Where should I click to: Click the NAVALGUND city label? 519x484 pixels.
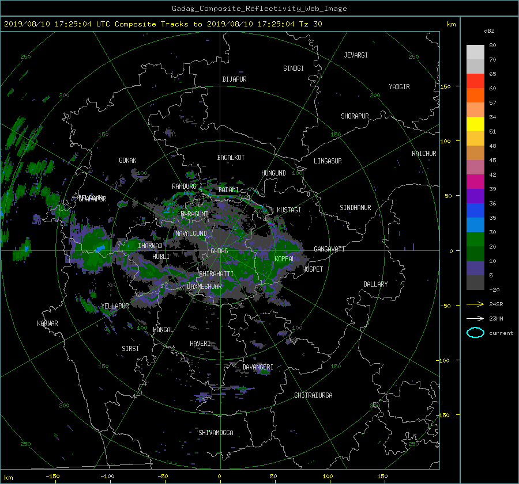(x=191, y=234)
